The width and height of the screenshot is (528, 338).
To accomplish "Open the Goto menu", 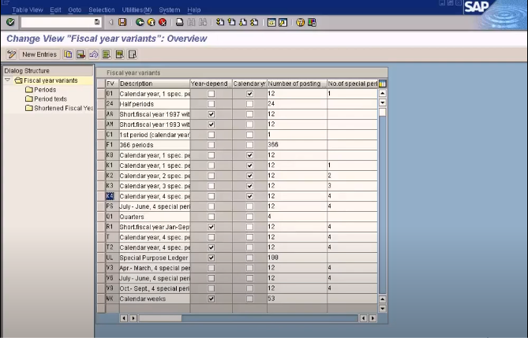I will (x=75, y=9).
